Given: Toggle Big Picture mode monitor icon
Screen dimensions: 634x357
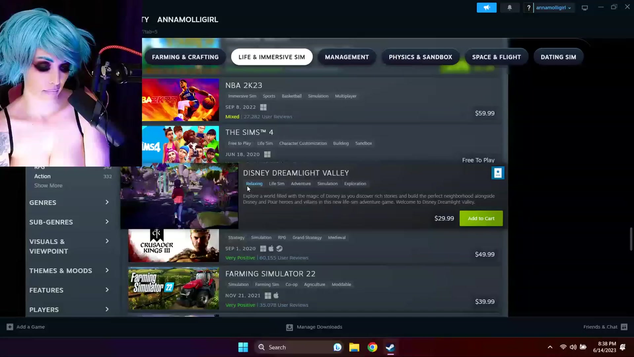Looking at the screenshot, I should (584, 8).
